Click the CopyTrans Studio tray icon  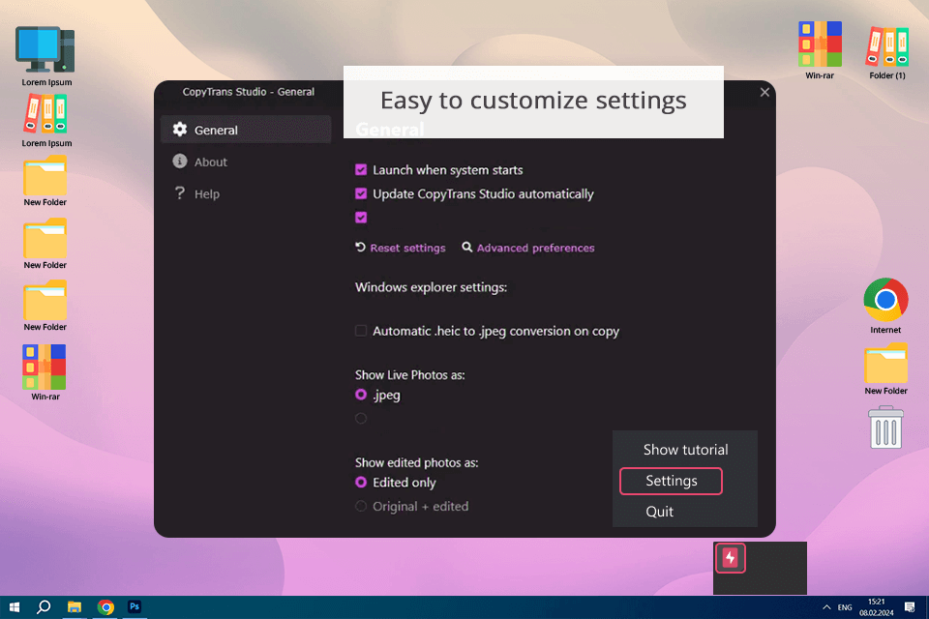tap(731, 558)
